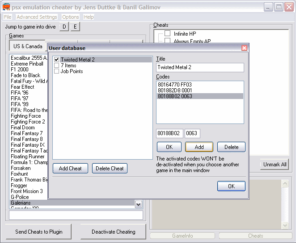Close the User database dialog
Viewport: 296px width, 243px height.
pos(244,48)
